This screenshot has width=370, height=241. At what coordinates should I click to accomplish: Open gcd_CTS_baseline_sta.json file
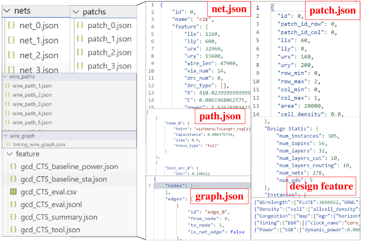click(x=63, y=179)
